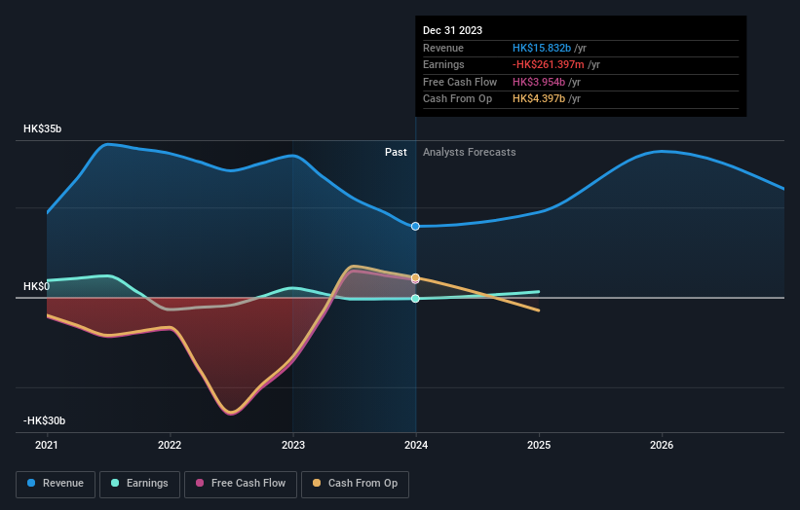Click the HK$35b y-axis label

coord(42,128)
